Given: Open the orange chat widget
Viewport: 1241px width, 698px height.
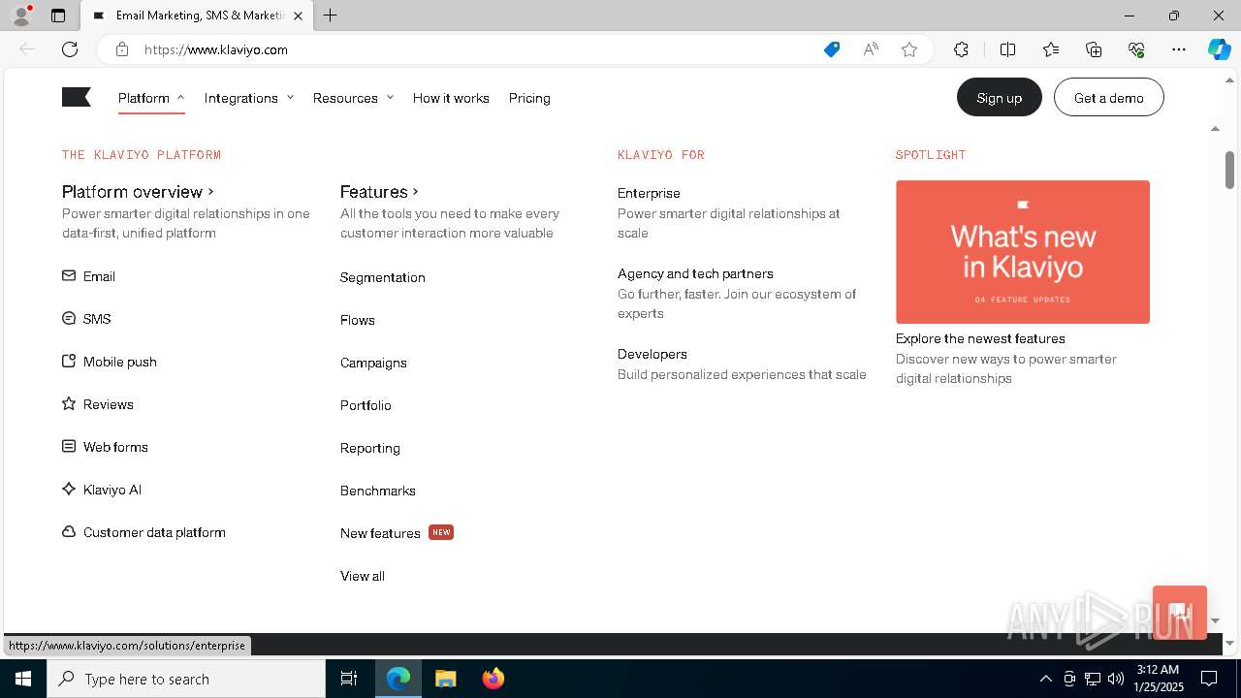Looking at the screenshot, I should tap(1180, 613).
